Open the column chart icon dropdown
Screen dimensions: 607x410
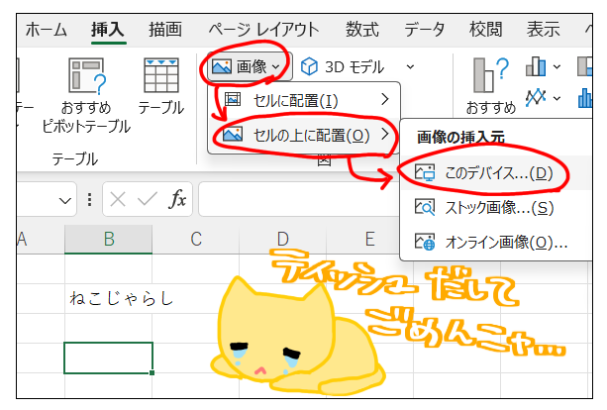click(556, 67)
